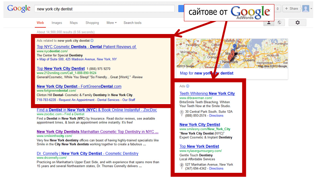
Task: Click www.smileinthecity.com/ URL
Action: 54,136
